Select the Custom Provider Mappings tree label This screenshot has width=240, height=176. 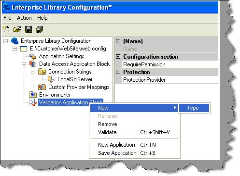[79, 87]
